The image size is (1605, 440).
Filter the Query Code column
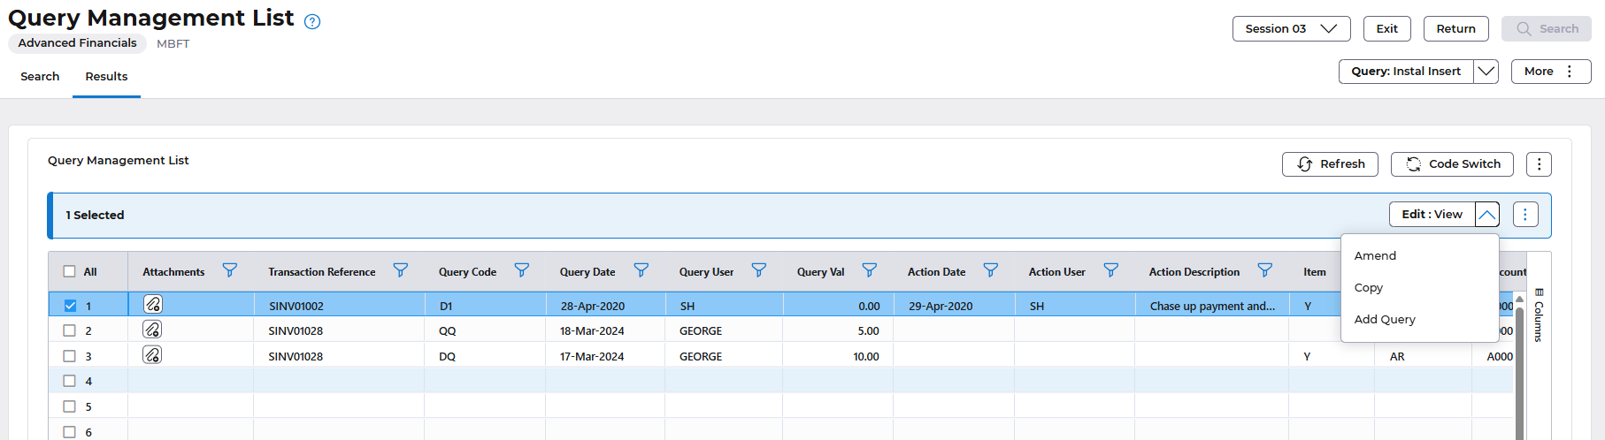pos(521,270)
